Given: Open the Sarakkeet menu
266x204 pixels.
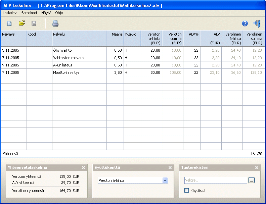Looking at the screenshot, I should (29, 13).
